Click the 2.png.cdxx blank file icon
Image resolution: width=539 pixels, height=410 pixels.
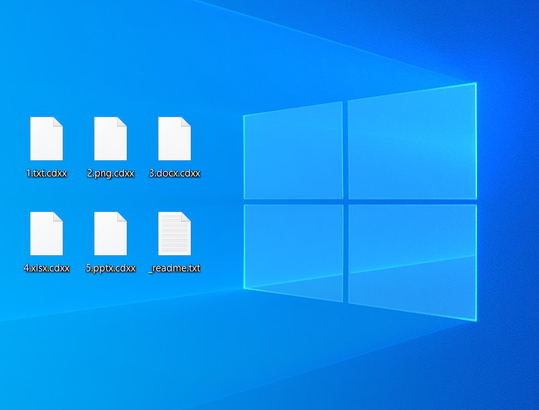(110, 139)
